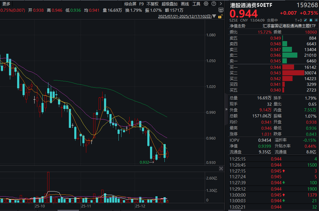Image resolution: width=319 pixels, height=211 pixels.
Task: Click the WP screen icon
Action: tap(221, 10)
